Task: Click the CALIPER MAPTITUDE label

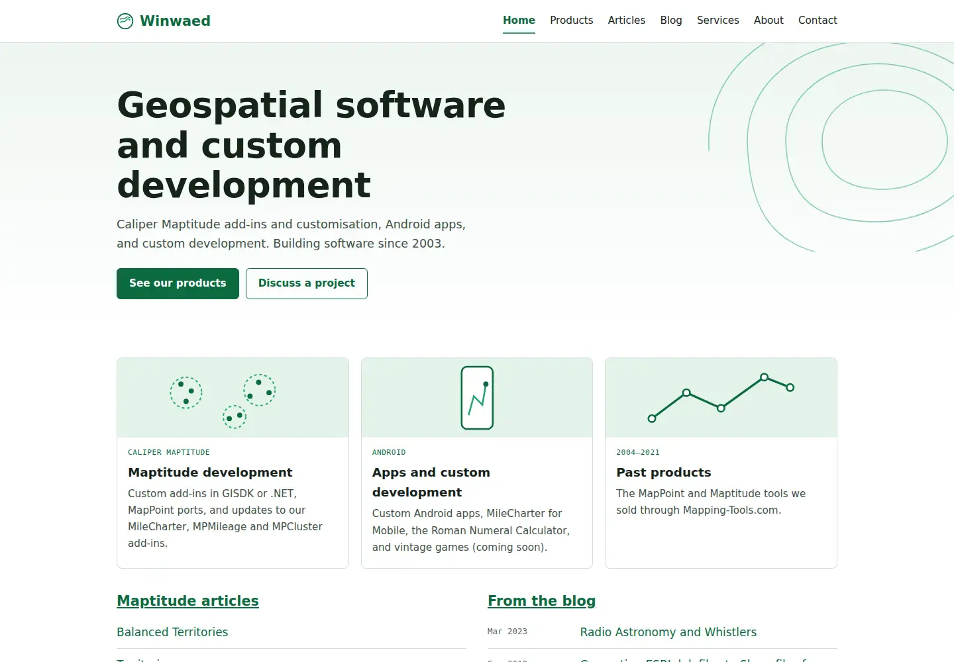Action: click(169, 453)
